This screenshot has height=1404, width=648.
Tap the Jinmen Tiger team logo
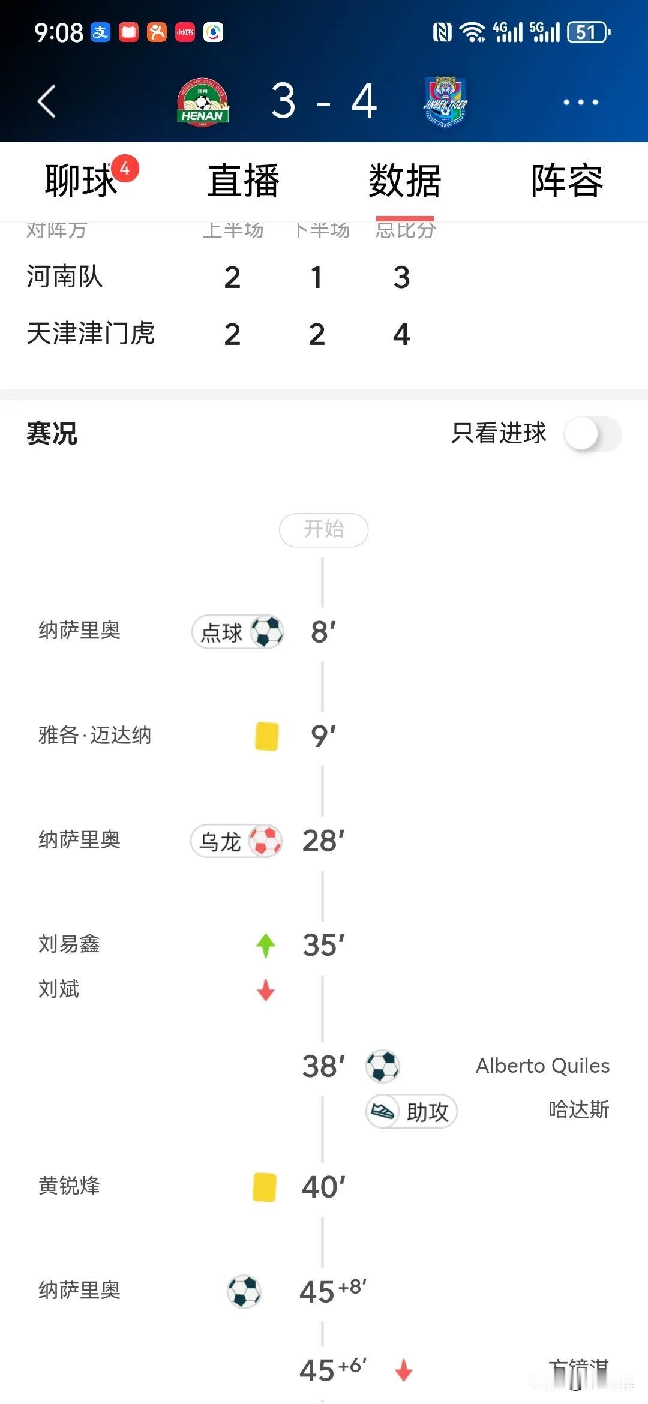[x=445, y=101]
